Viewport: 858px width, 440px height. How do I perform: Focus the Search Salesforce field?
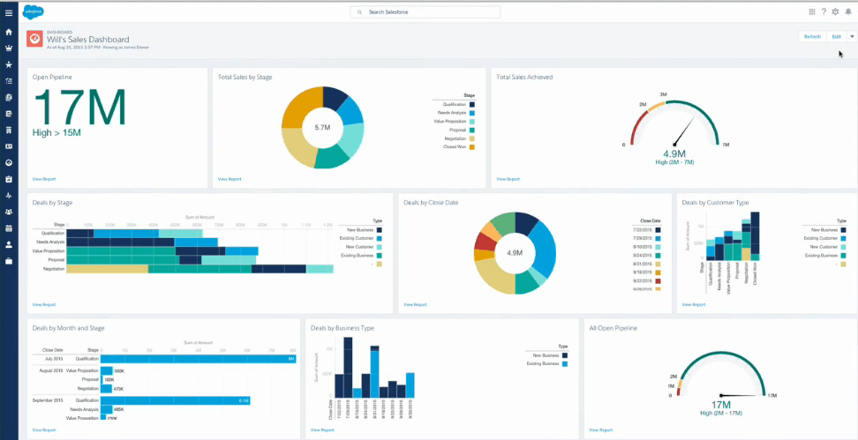(425, 12)
